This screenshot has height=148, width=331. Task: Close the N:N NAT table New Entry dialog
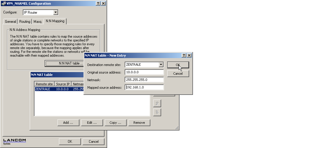tap(189, 55)
